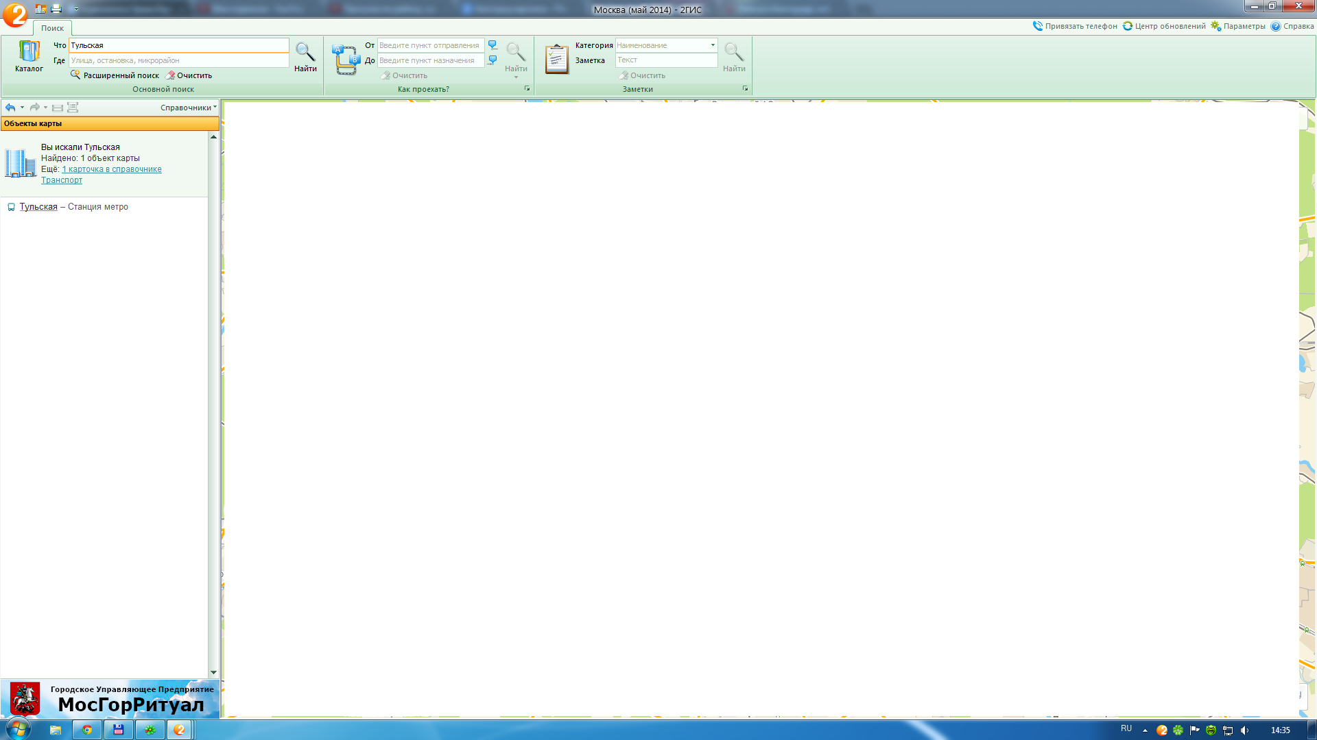
Task: Click notes Найти magnifier button
Action: pyautogui.click(x=734, y=56)
